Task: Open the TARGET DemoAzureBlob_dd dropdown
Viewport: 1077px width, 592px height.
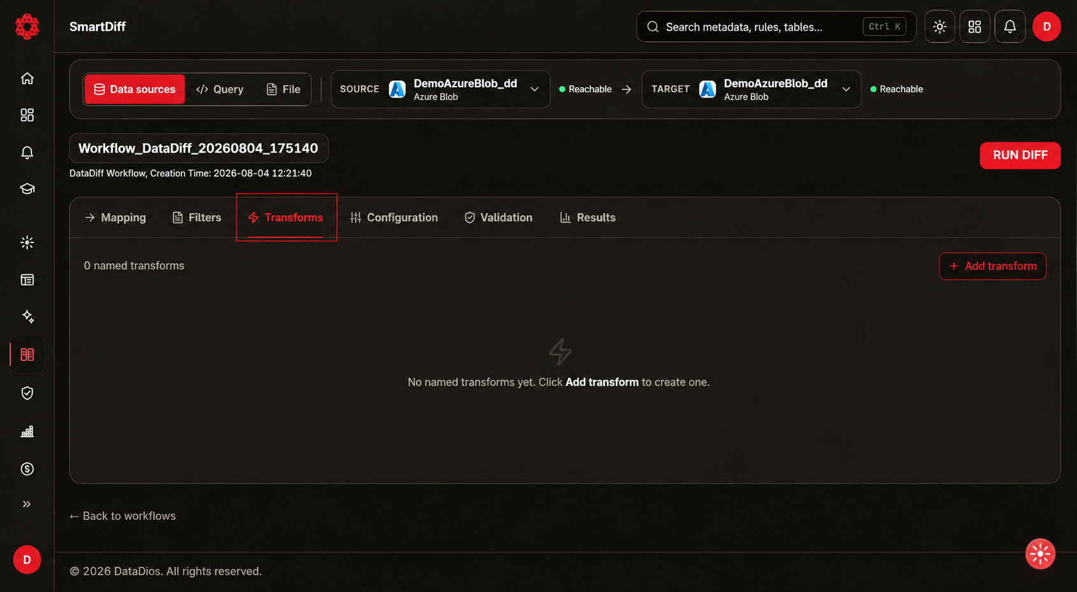Action: click(751, 89)
